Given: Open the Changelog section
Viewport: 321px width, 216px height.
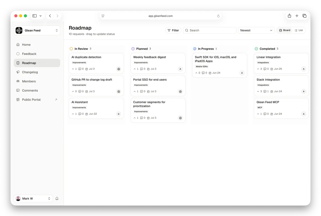Looking at the screenshot, I should pos(37,72).
